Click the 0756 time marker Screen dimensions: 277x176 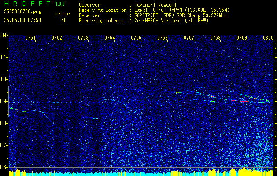(x=163, y=38)
